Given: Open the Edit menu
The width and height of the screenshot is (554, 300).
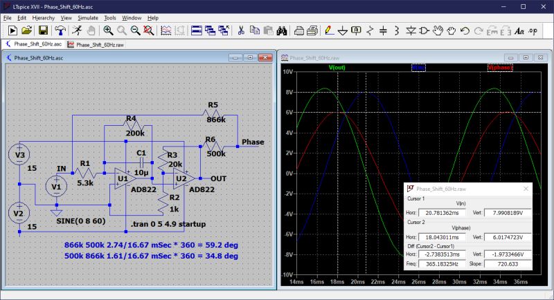Looking at the screenshot, I should 22,17.
